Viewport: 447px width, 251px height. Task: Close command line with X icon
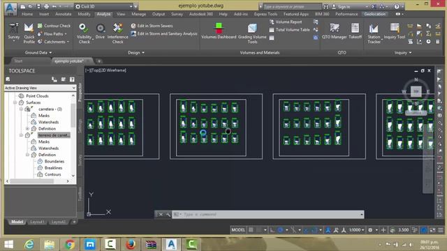click(161, 214)
